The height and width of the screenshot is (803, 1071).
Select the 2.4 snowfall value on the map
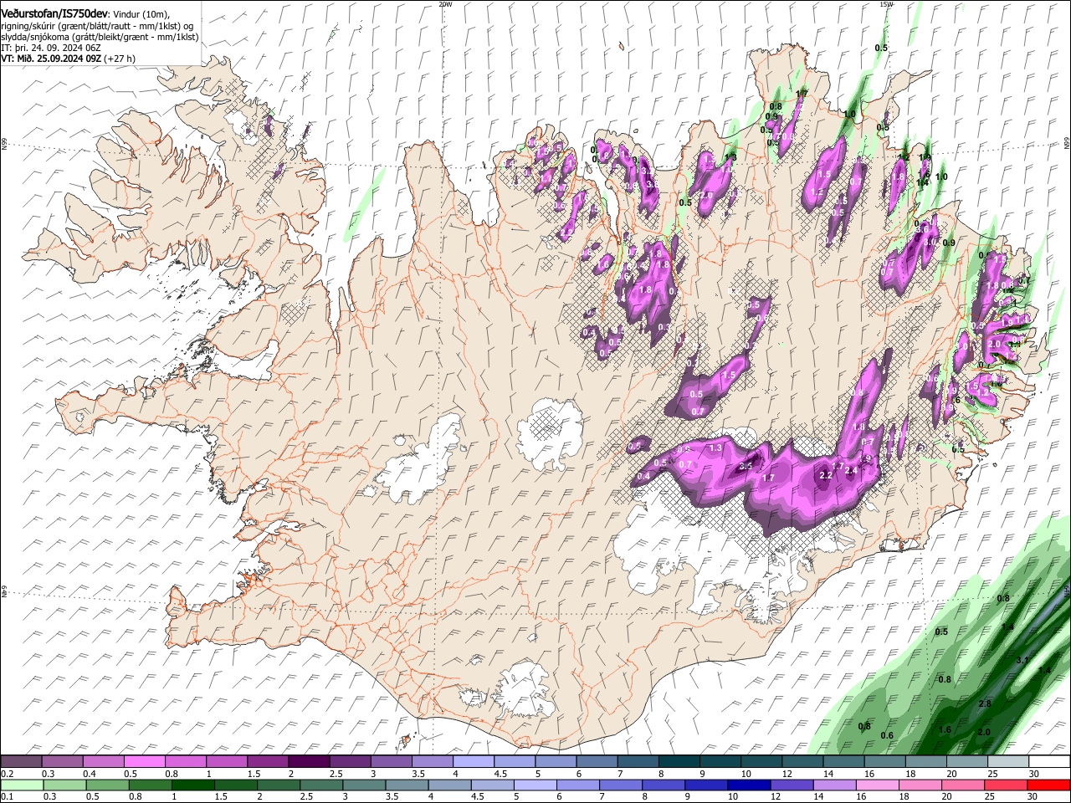coord(852,471)
